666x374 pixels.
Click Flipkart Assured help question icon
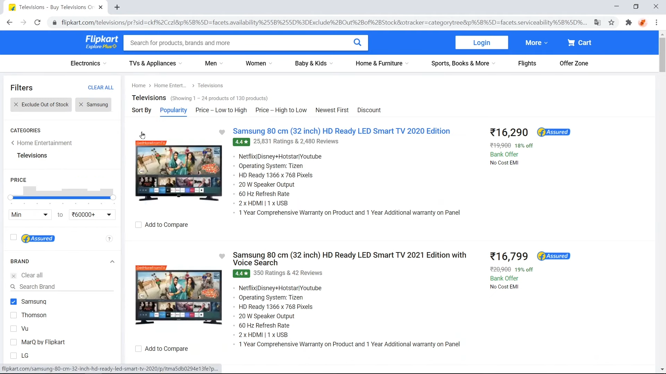click(x=109, y=239)
